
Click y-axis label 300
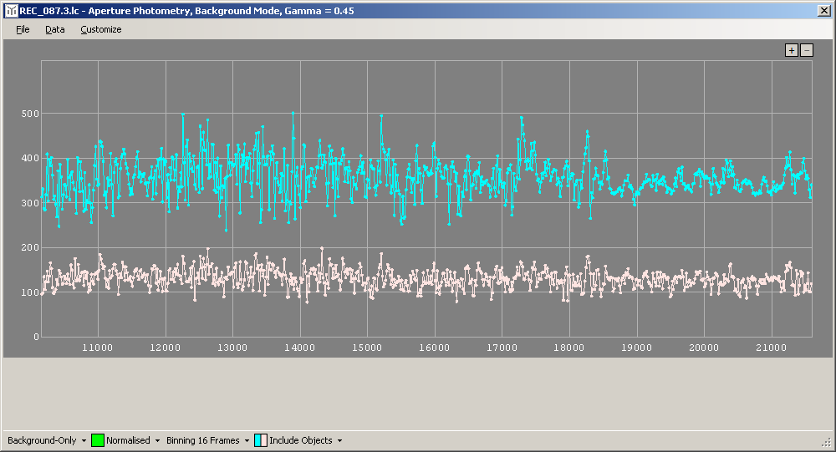coord(30,203)
